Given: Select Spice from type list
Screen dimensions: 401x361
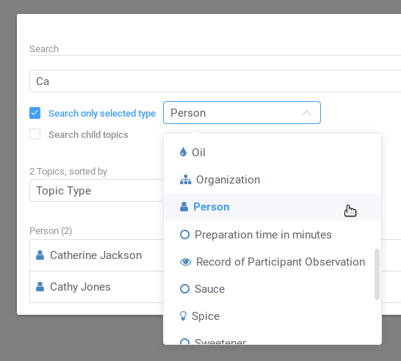Looking at the screenshot, I should [x=272, y=316].
